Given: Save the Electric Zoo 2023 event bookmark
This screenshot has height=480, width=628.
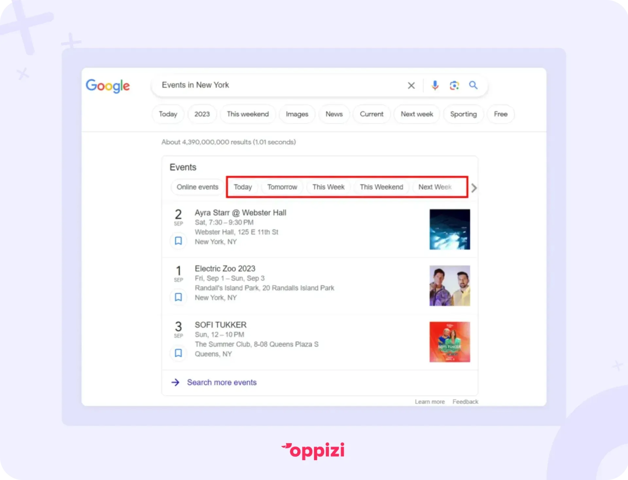Looking at the screenshot, I should tap(178, 297).
